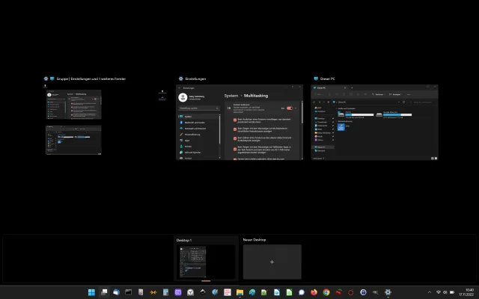Image resolution: width=479 pixels, height=299 pixels.
Task: Expand the Dieser PC tree item in Explorer preview
Action: pyautogui.click(x=315, y=148)
